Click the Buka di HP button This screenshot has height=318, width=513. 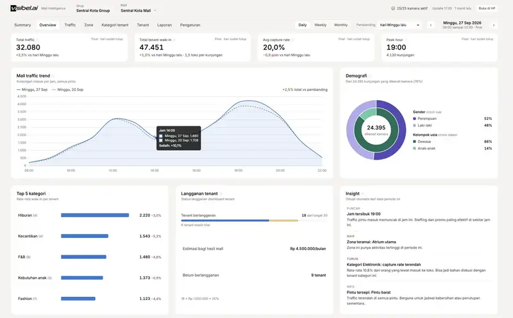pos(487,8)
